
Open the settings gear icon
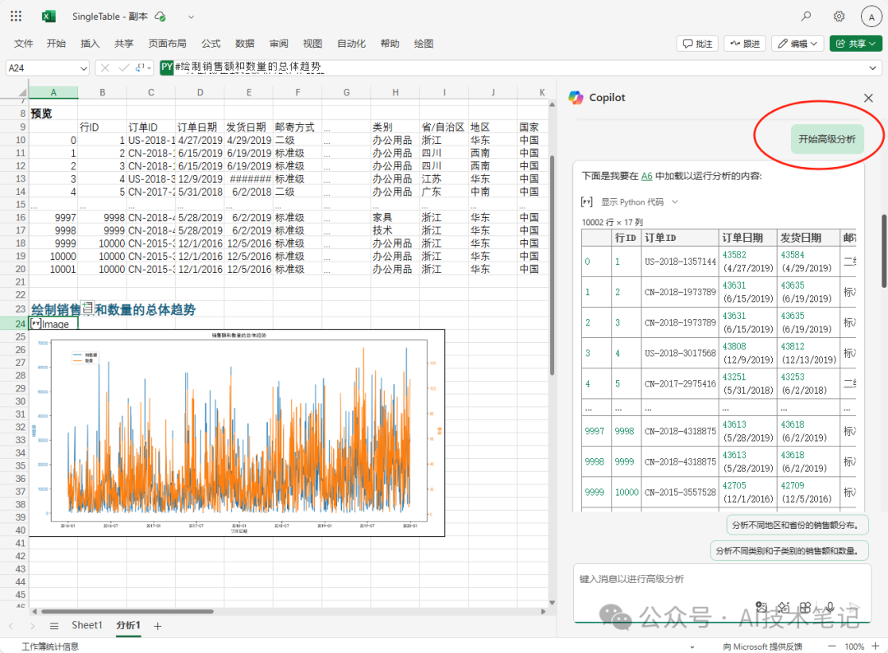(x=839, y=16)
